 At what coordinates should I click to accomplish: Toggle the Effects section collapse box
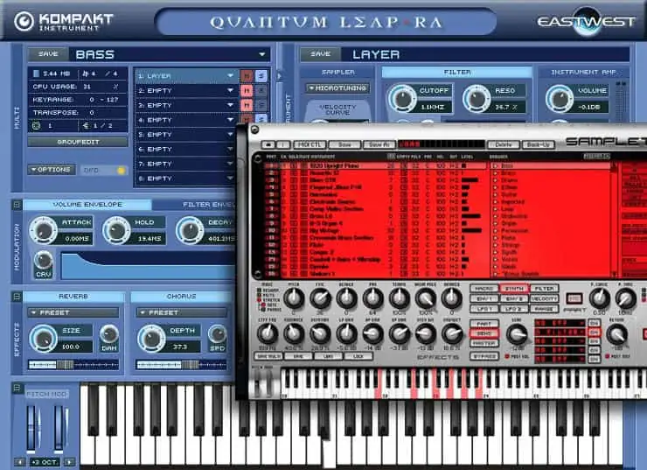click(x=17, y=296)
